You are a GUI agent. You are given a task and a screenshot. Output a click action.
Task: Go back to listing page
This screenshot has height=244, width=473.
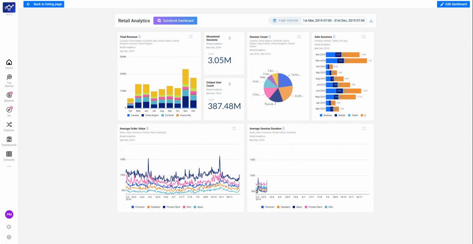click(44, 4)
